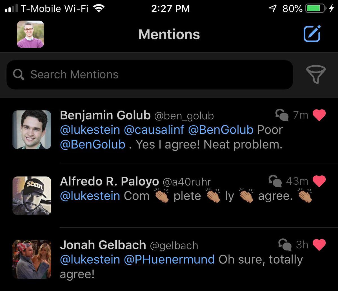The width and height of the screenshot is (338, 291).
Task: Toggle the heart on Alfredo Paloyo's tweet
Action: pos(319,181)
